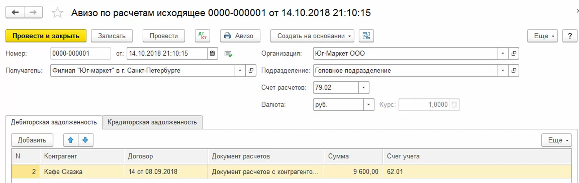
Task: Print the Авизо form
Action: 240,36
